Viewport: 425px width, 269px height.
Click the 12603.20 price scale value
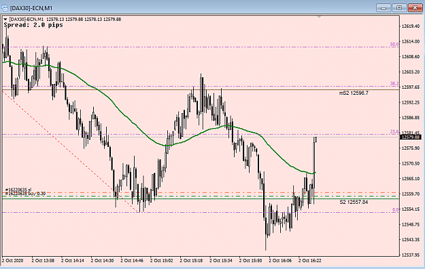(x=410, y=72)
